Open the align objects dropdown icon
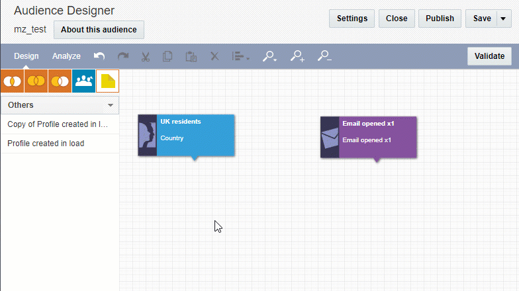The height and width of the screenshot is (291, 519). click(x=241, y=56)
